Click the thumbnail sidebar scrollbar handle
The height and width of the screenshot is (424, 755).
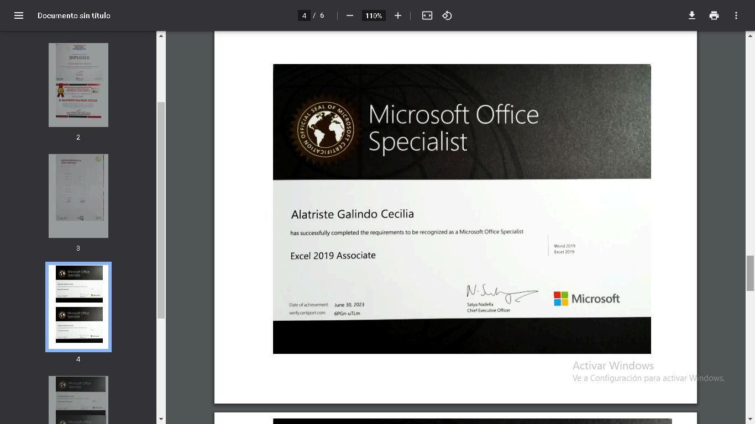[x=161, y=210]
